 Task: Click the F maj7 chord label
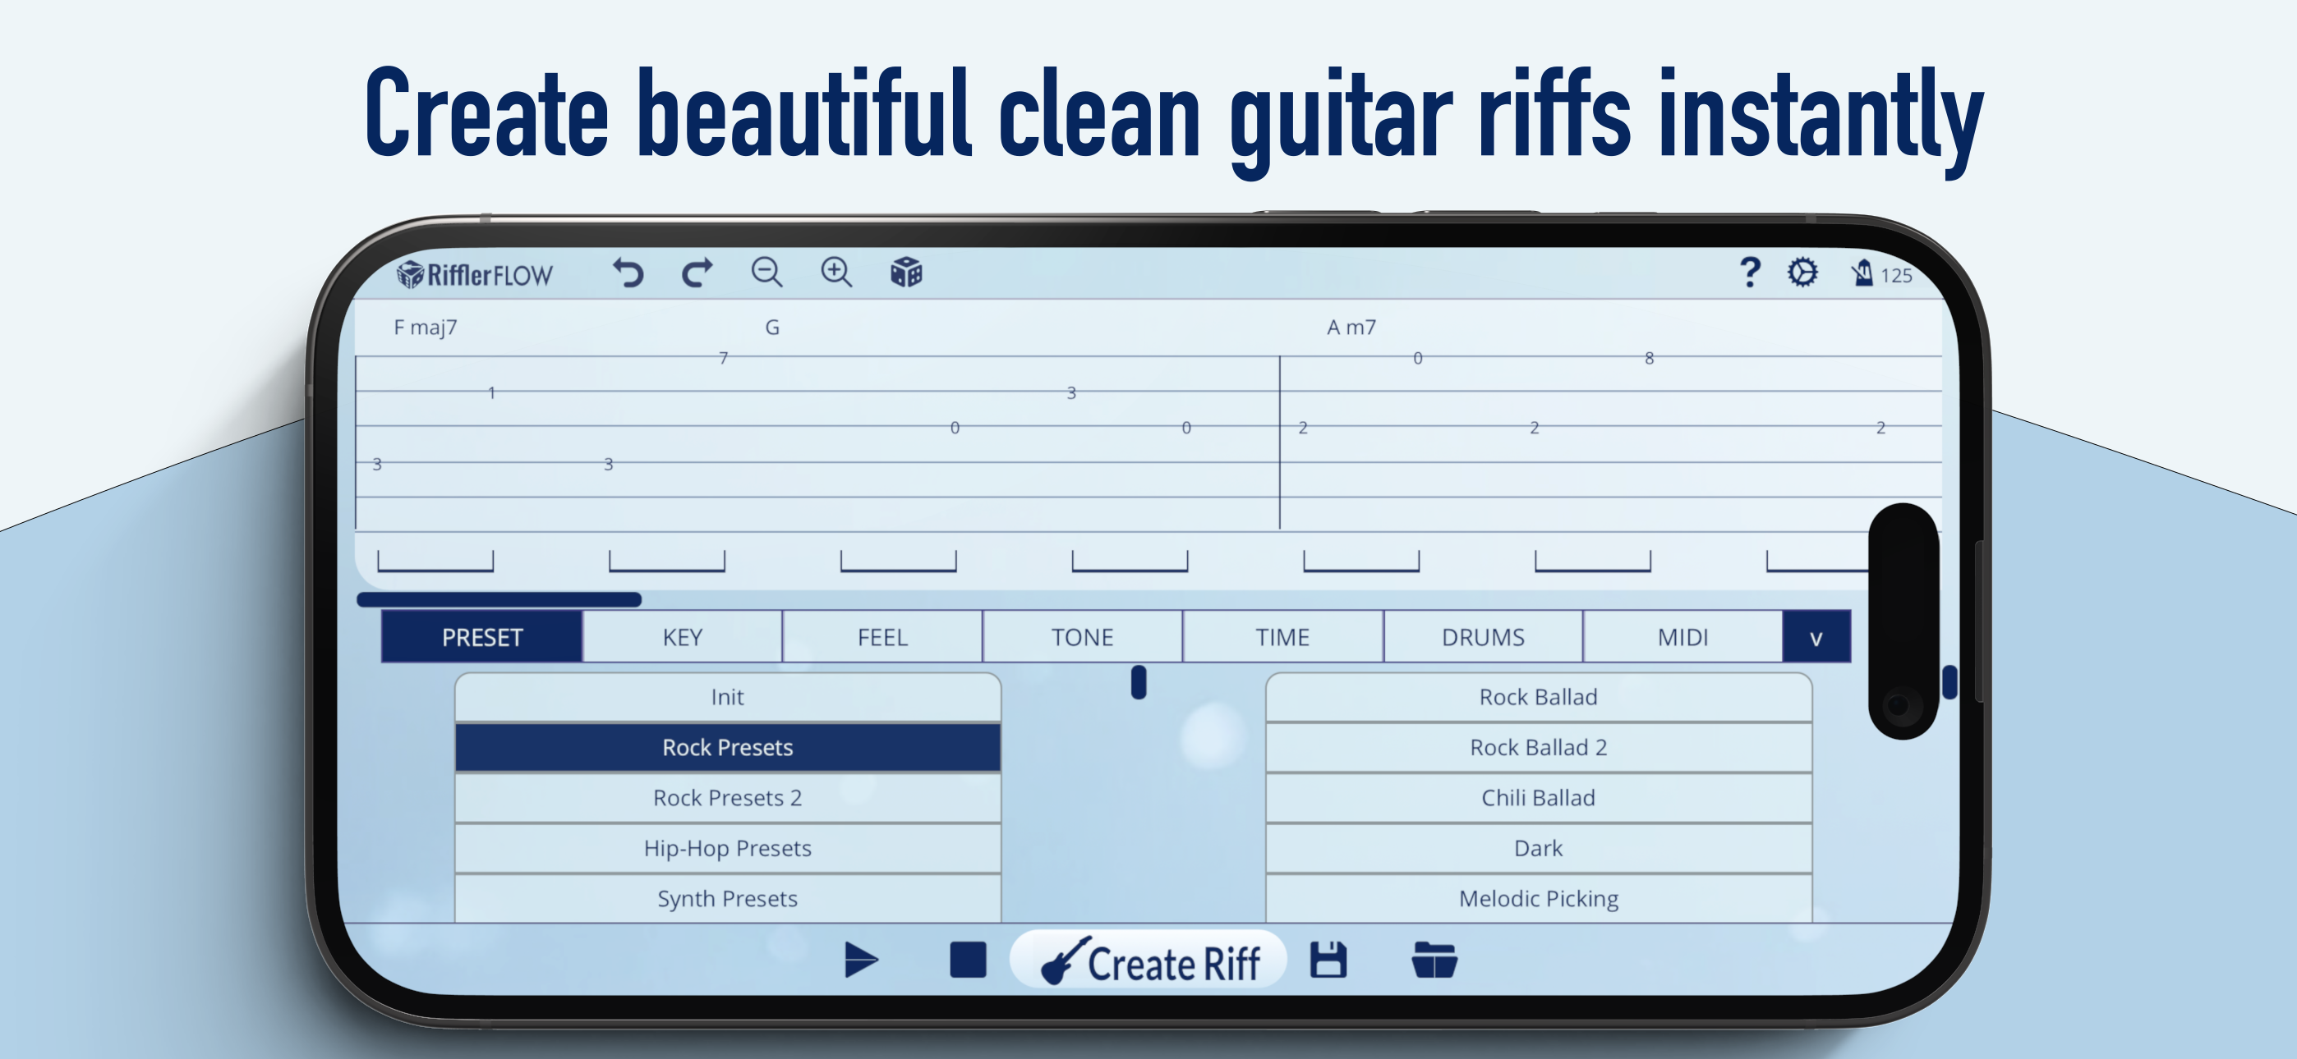pos(426,328)
